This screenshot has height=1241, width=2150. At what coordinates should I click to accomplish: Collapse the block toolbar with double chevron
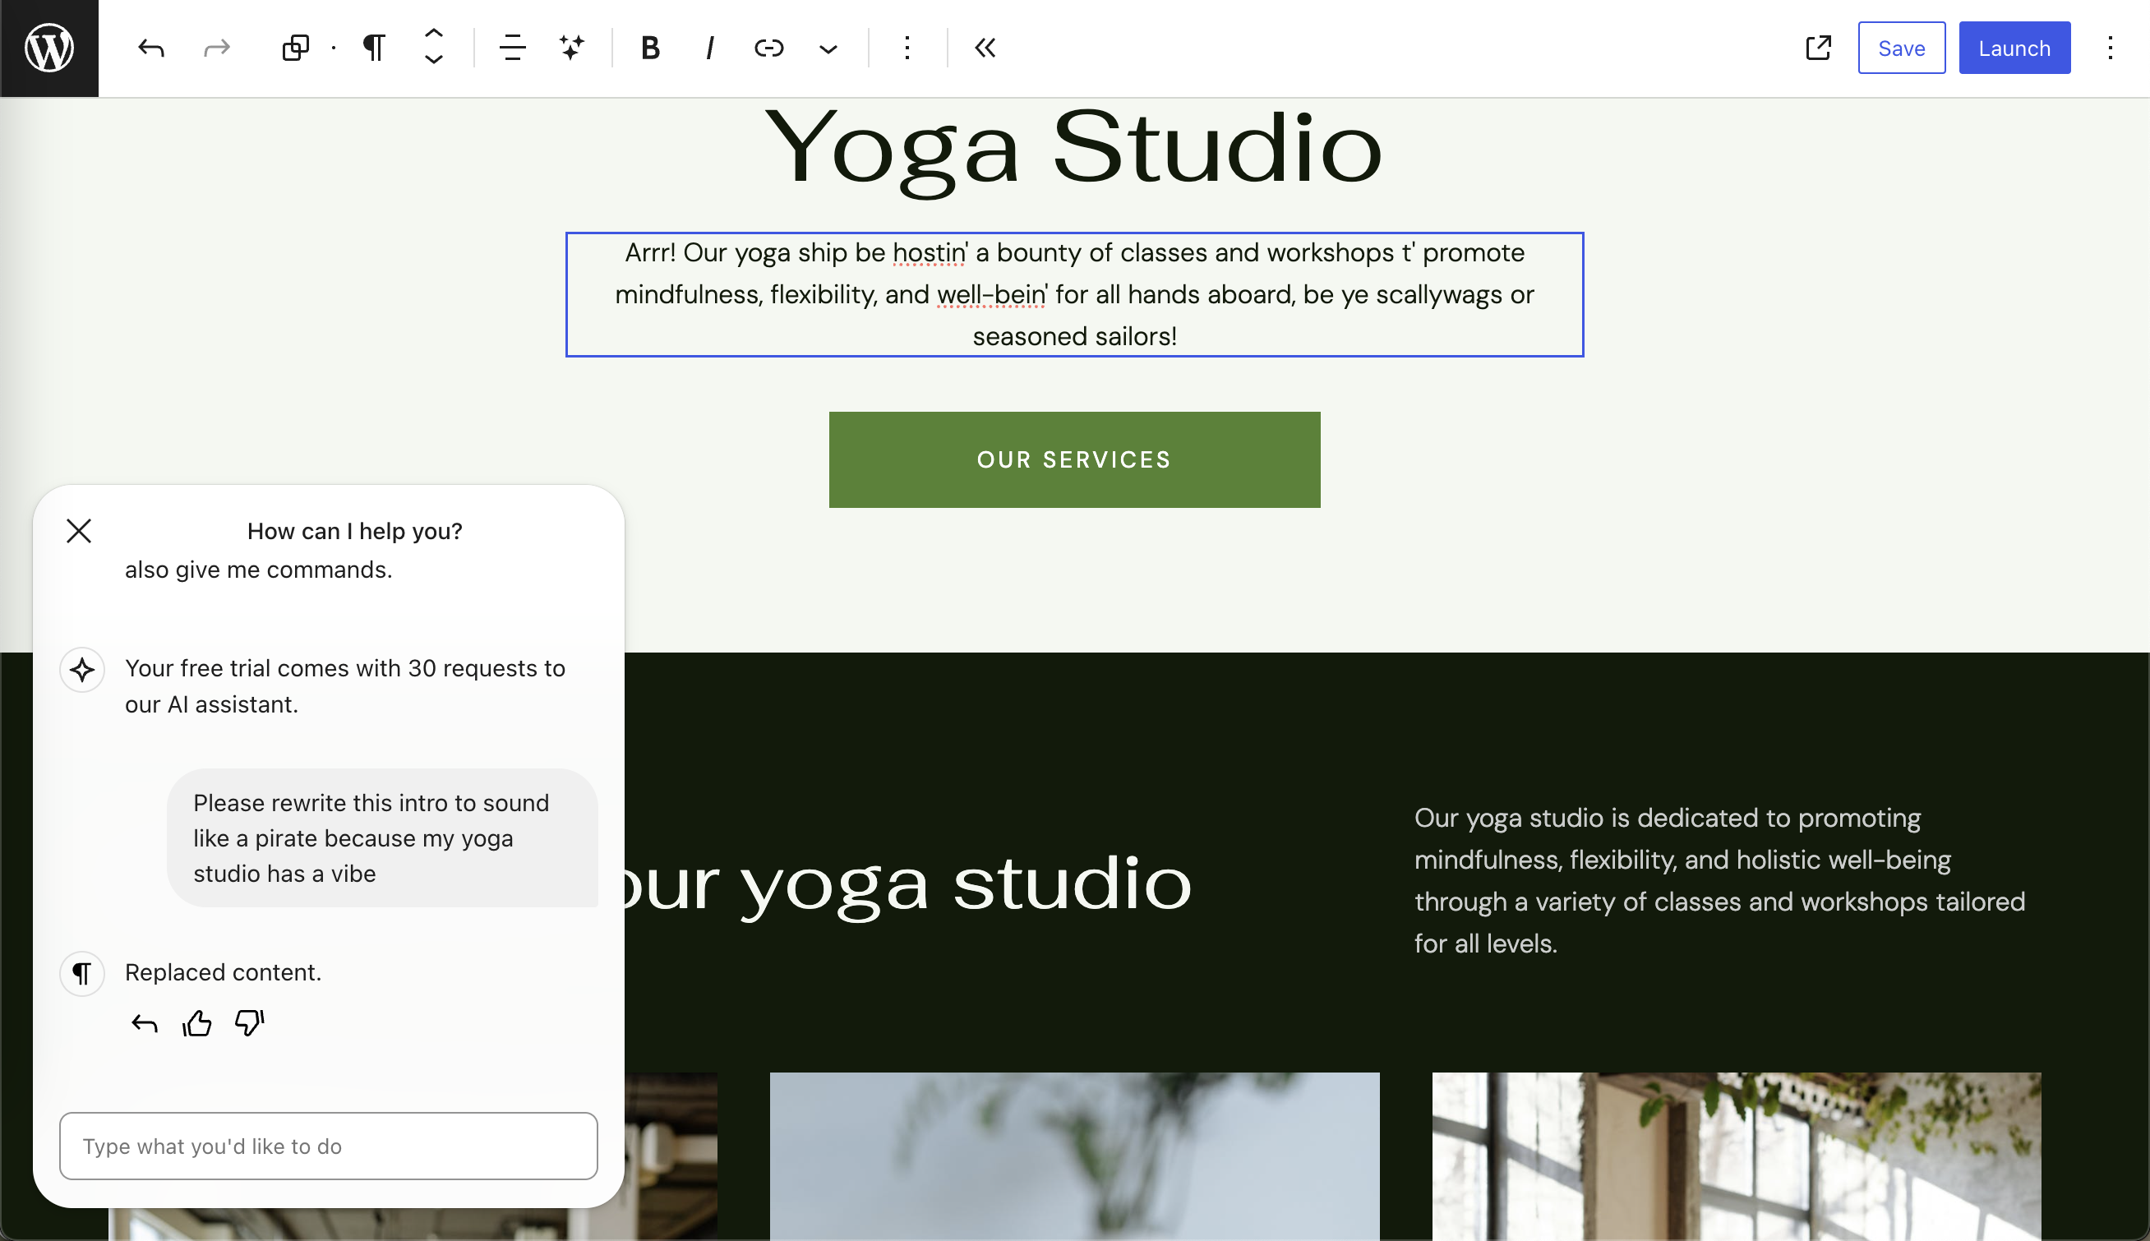985,48
